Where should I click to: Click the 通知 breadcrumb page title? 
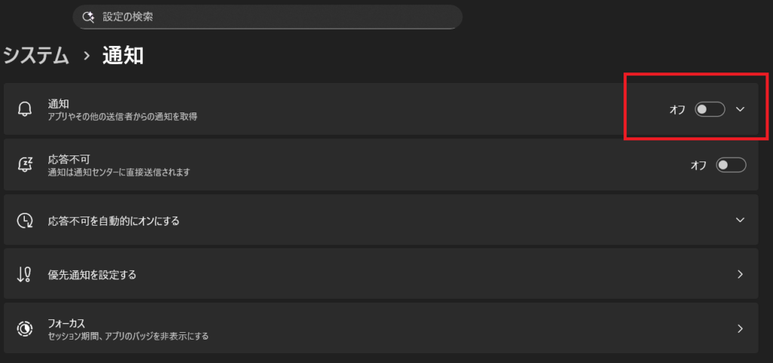[x=122, y=55]
